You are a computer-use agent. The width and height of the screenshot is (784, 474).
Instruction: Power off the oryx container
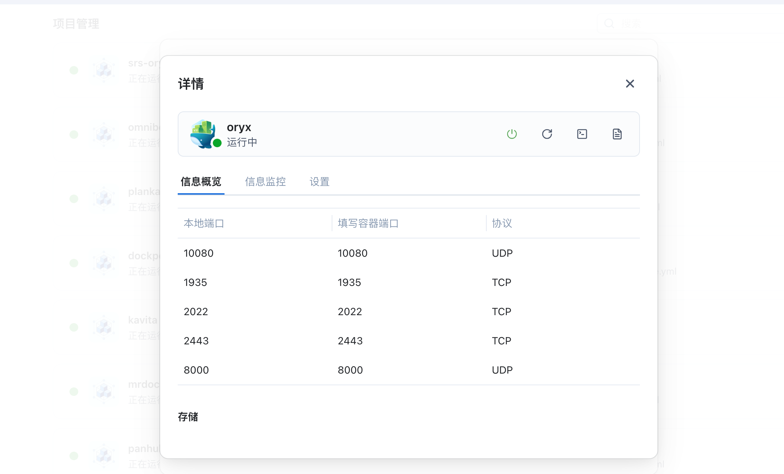pyautogui.click(x=512, y=134)
